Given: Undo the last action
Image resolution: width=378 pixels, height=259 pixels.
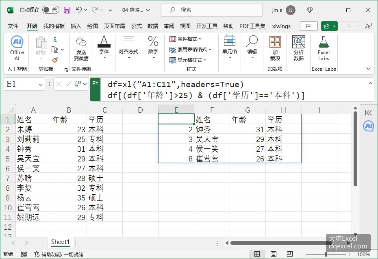Looking at the screenshot, I should pyautogui.click(x=78, y=10).
